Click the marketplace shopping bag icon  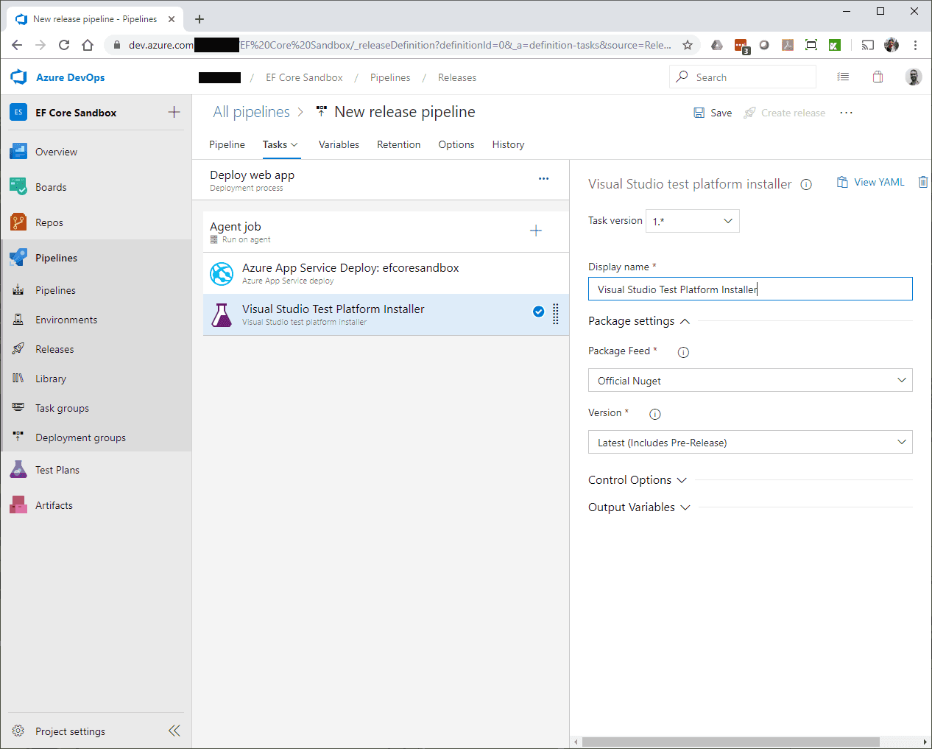[x=878, y=77]
